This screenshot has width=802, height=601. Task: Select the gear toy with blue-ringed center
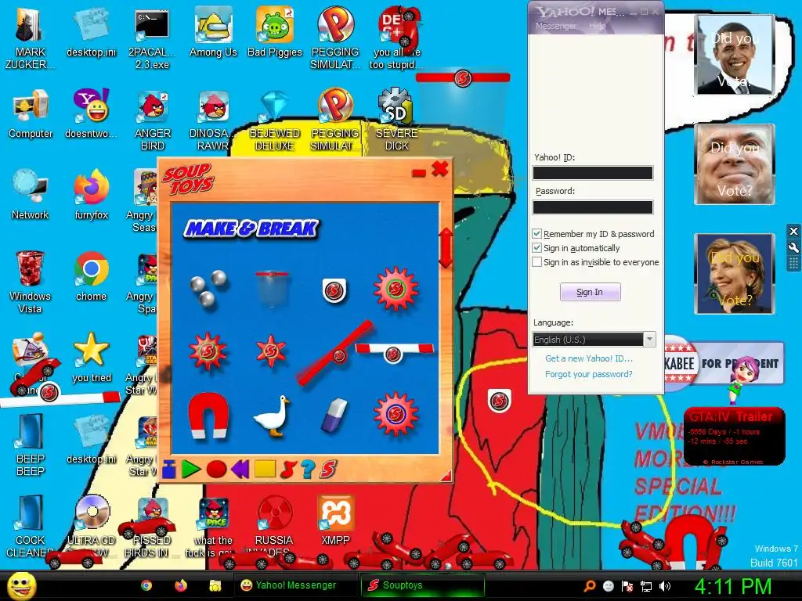[x=396, y=414]
